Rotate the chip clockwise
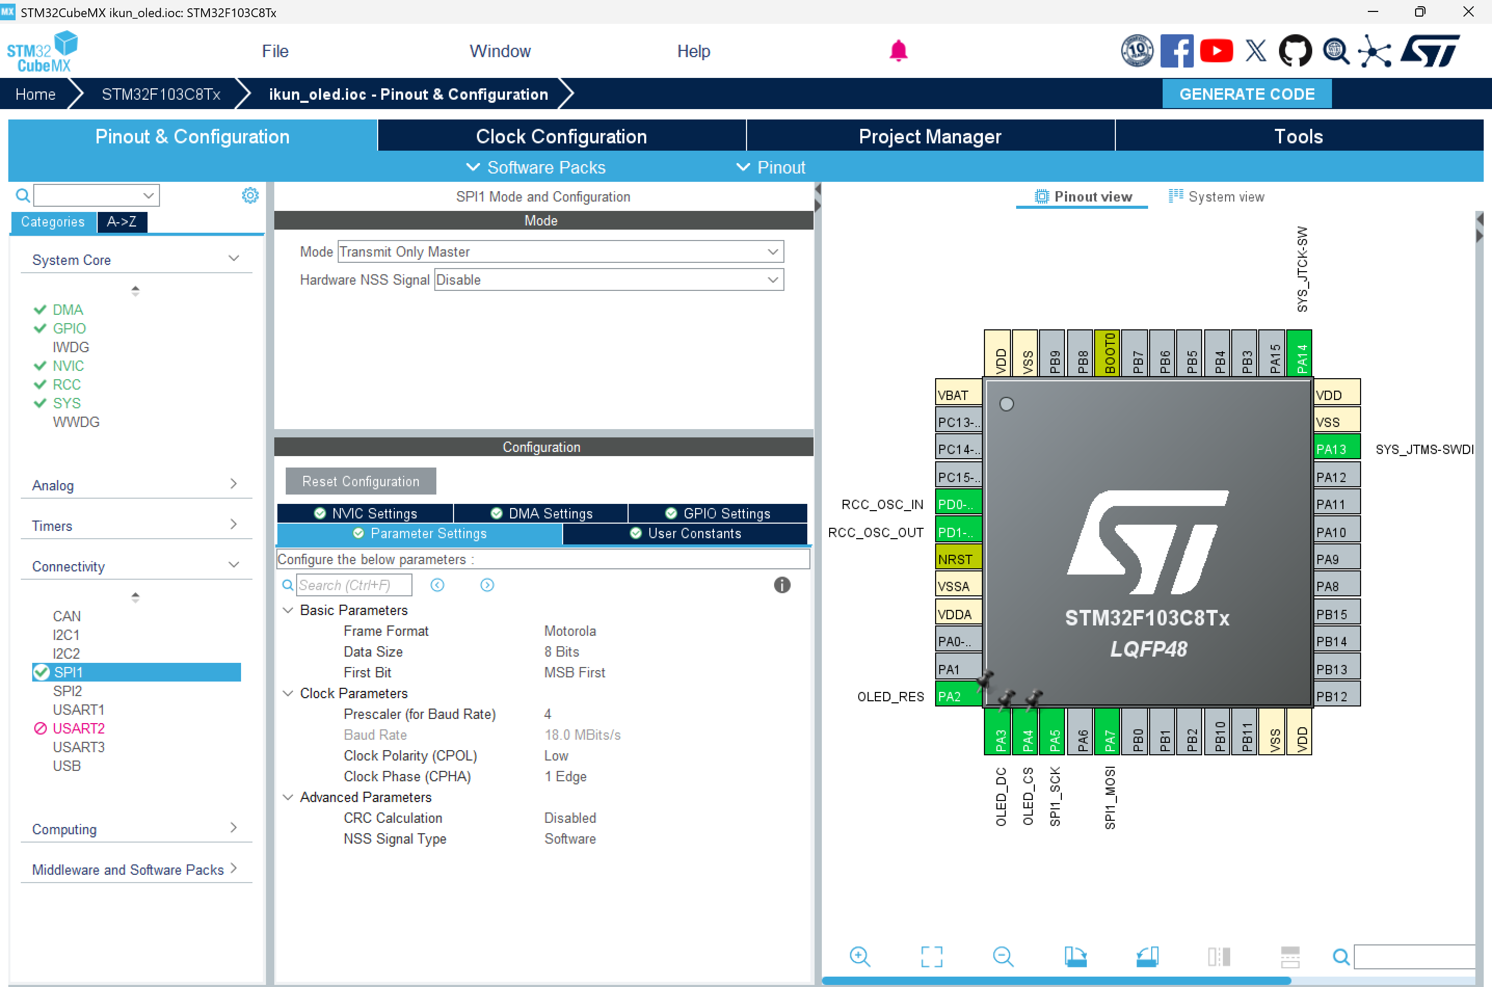This screenshot has width=1492, height=987. (1075, 956)
